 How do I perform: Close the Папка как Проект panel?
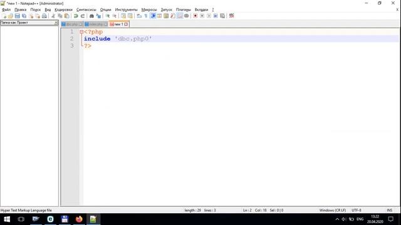click(x=56, y=22)
